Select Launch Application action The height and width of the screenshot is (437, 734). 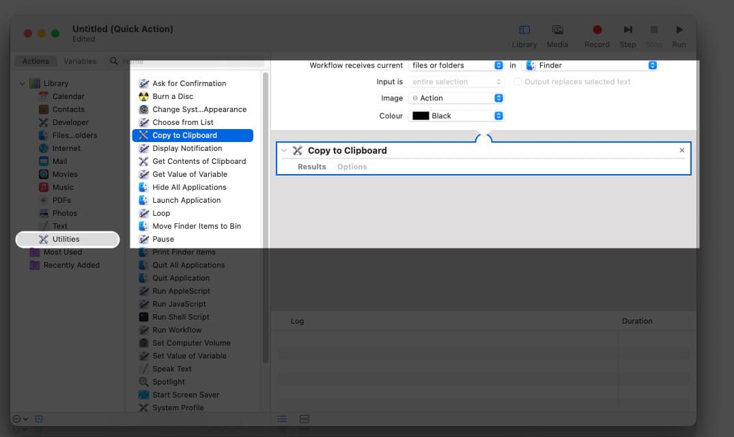(186, 200)
